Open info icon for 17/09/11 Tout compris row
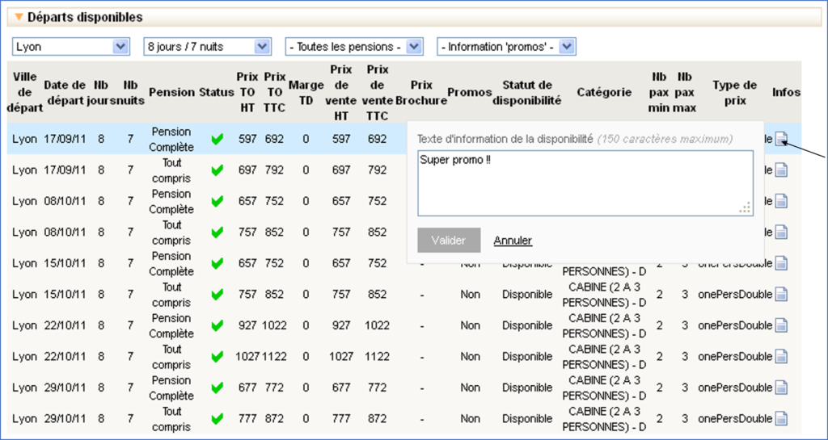Screen dimensions: 828x440 coord(780,170)
